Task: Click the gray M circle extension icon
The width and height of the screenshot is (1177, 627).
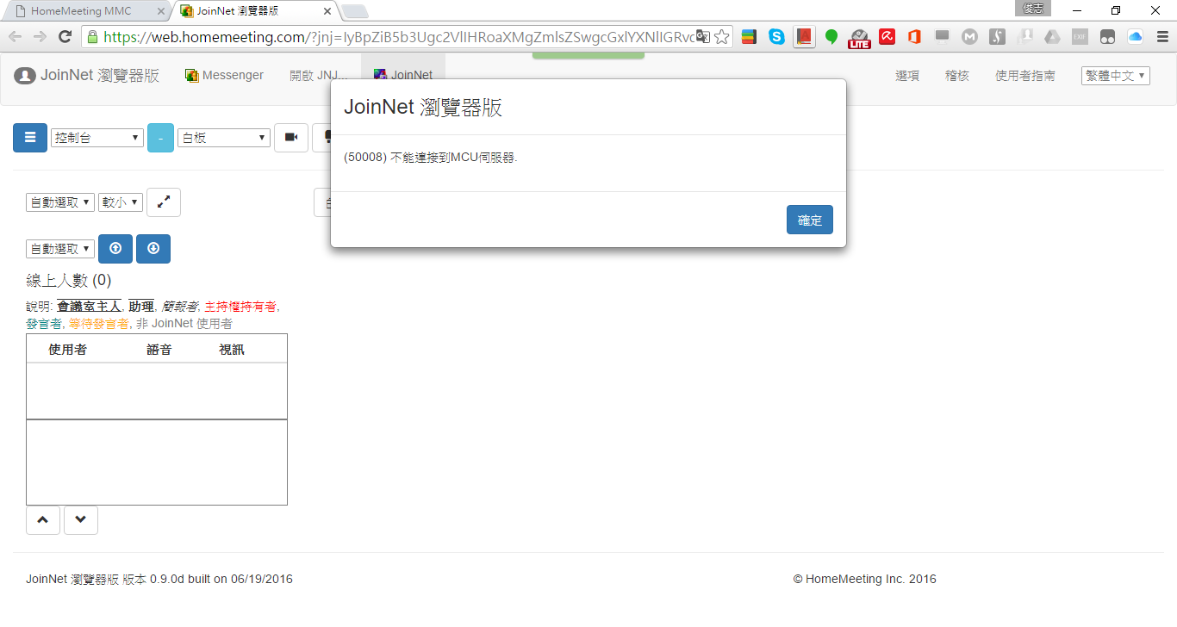Action: tap(969, 36)
